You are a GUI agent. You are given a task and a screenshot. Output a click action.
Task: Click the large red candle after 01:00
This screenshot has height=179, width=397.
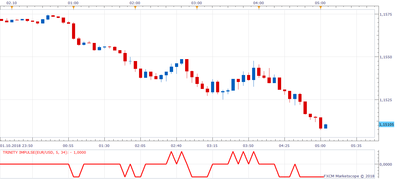coord(74,31)
